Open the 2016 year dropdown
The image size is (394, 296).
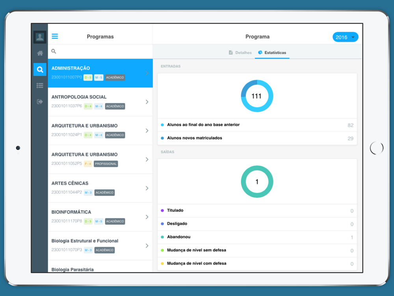[345, 37]
